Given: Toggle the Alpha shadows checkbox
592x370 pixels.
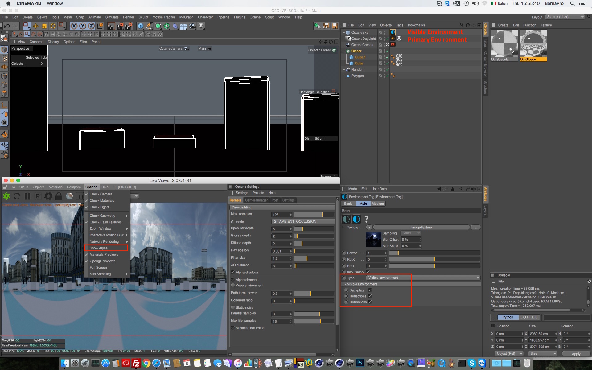Looking at the screenshot, I should click(x=233, y=272).
